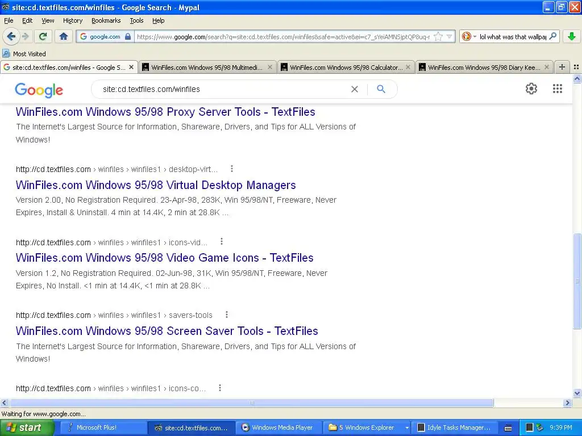Image resolution: width=582 pixels, height=436 pixels.
Task: Close the Google Search tab
Action: (131, 67)
